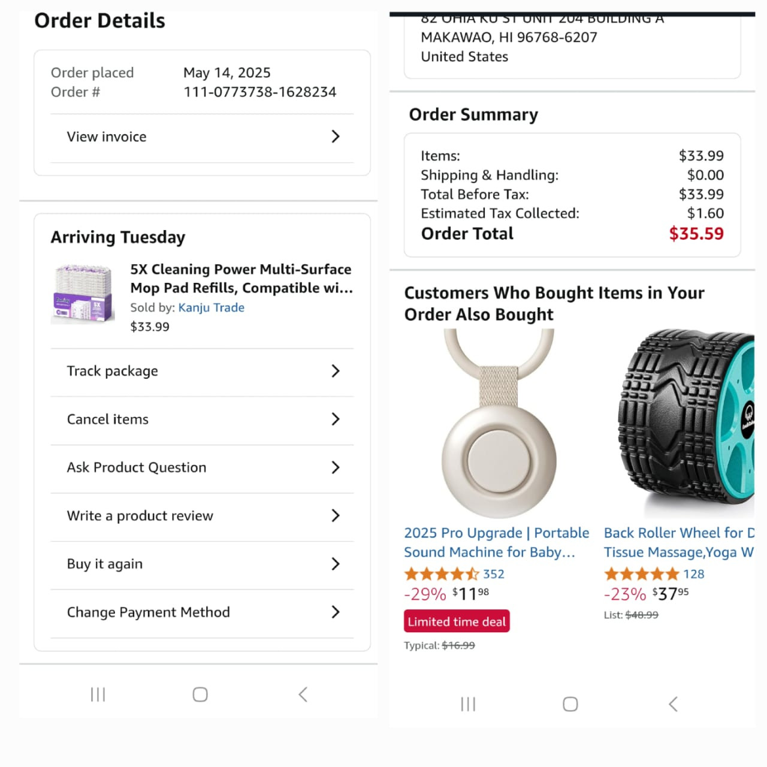This screenshot has width=767, height=767.
Task: Expand Track package chevron
Action: [x=335, y=371]
